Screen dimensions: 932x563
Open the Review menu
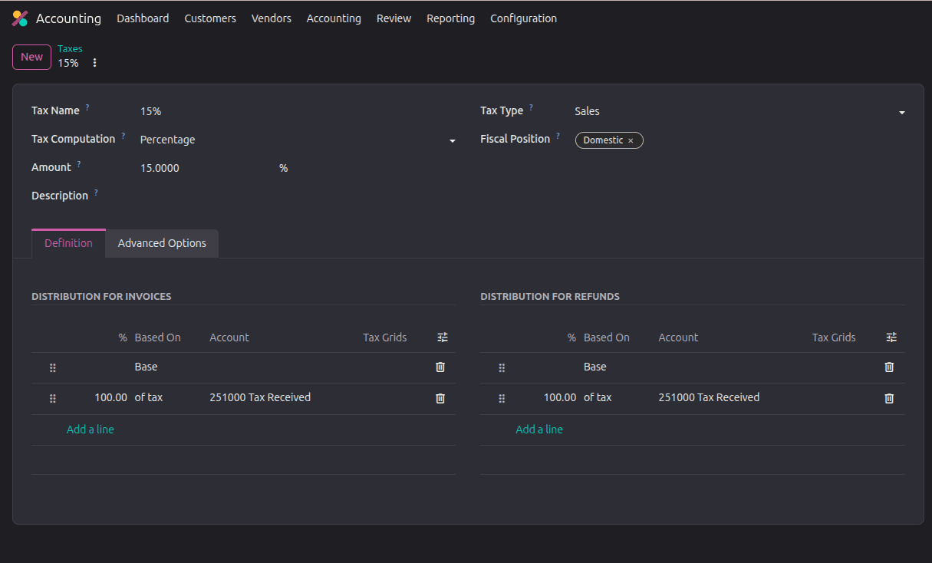(394, 18)
